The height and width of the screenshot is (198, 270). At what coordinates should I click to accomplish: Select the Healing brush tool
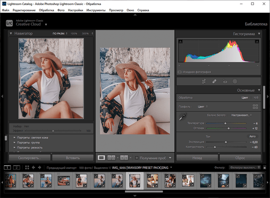214,81
